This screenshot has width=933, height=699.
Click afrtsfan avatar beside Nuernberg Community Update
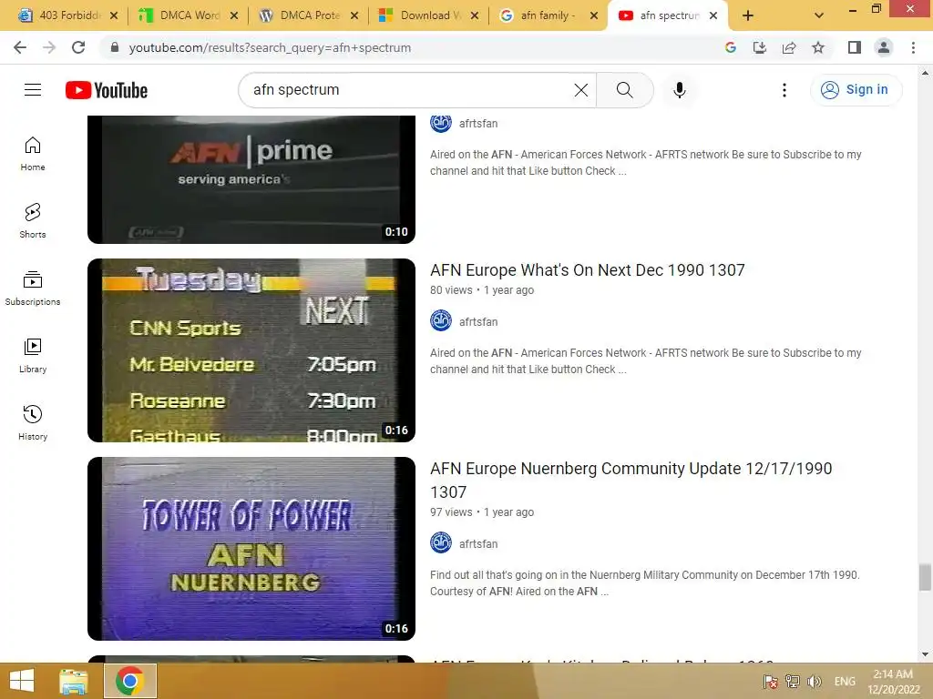[x=441, y=542]
